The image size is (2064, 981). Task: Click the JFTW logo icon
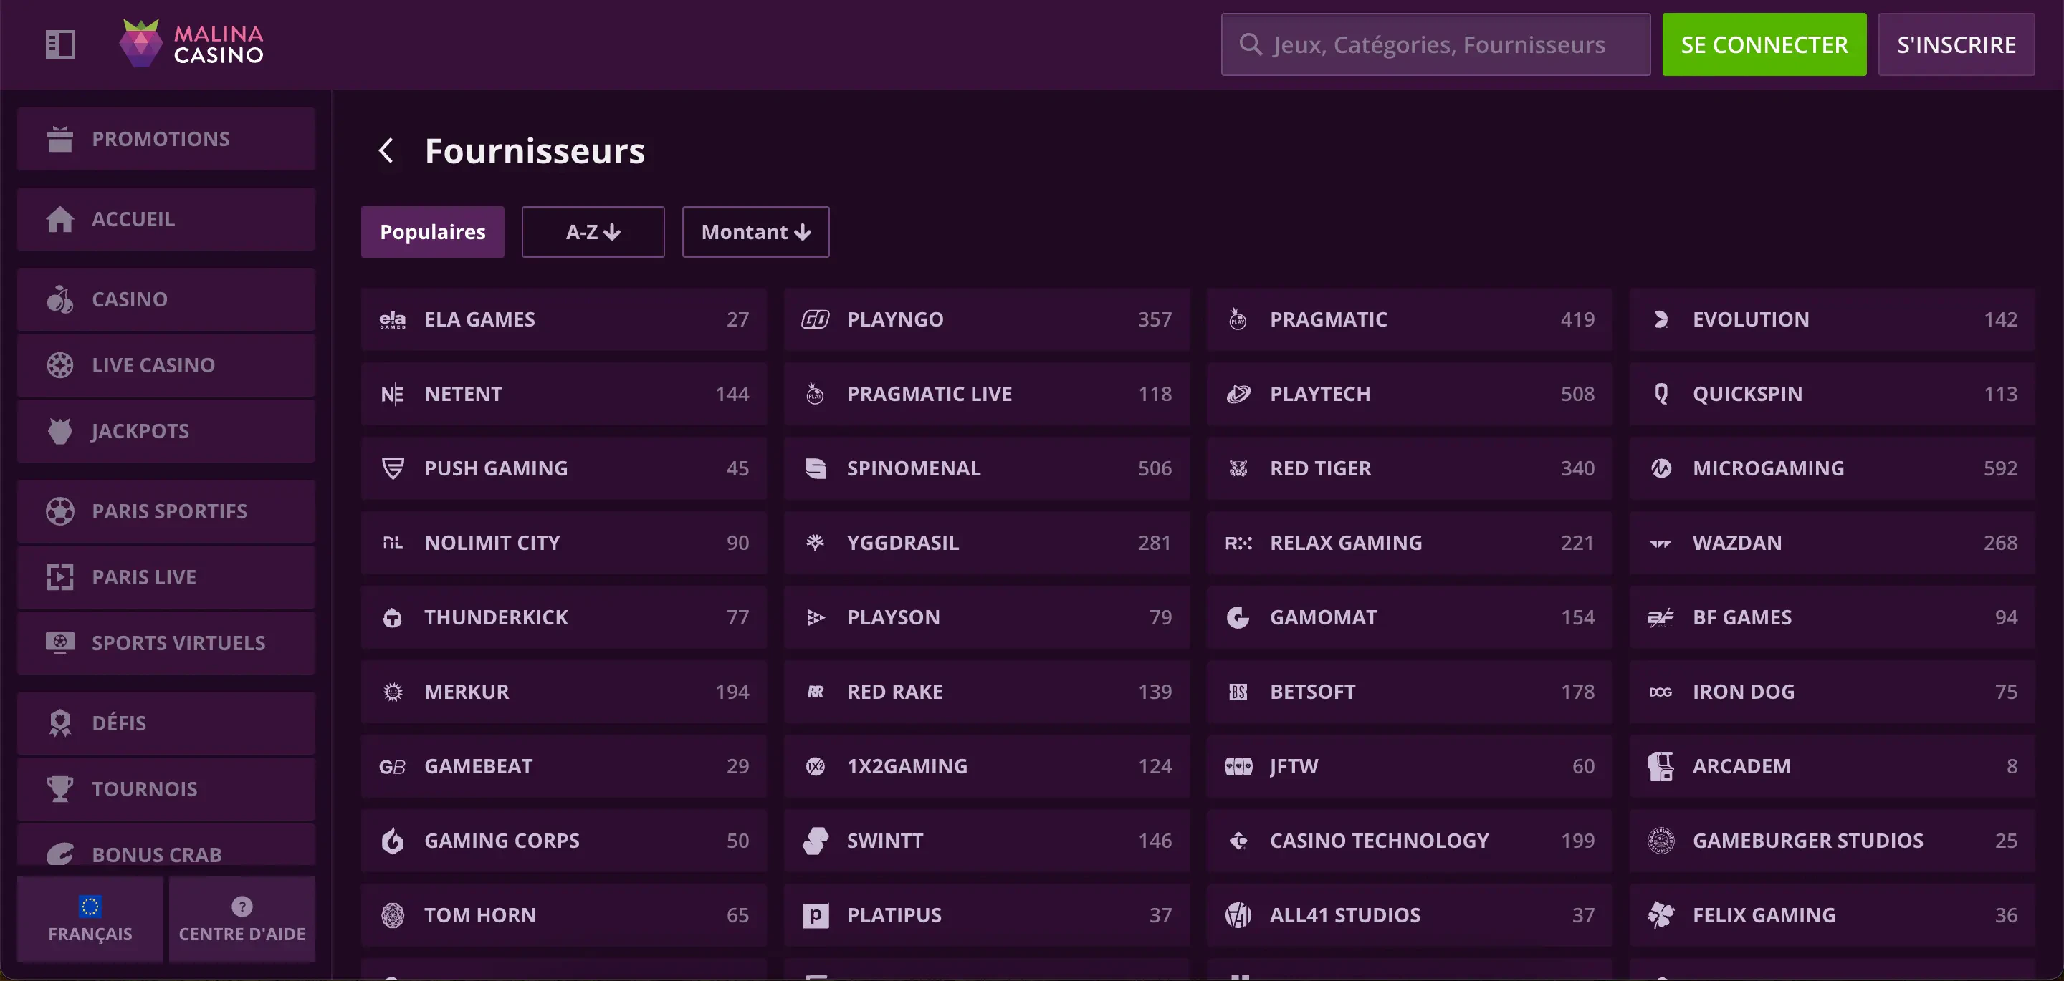(x=1238, y=766)
